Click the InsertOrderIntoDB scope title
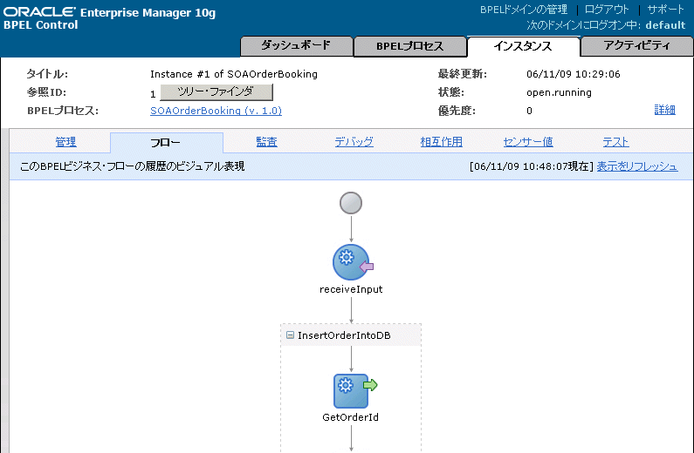The width and height of the screenshot is (694, 453). [x=344, y=335]
